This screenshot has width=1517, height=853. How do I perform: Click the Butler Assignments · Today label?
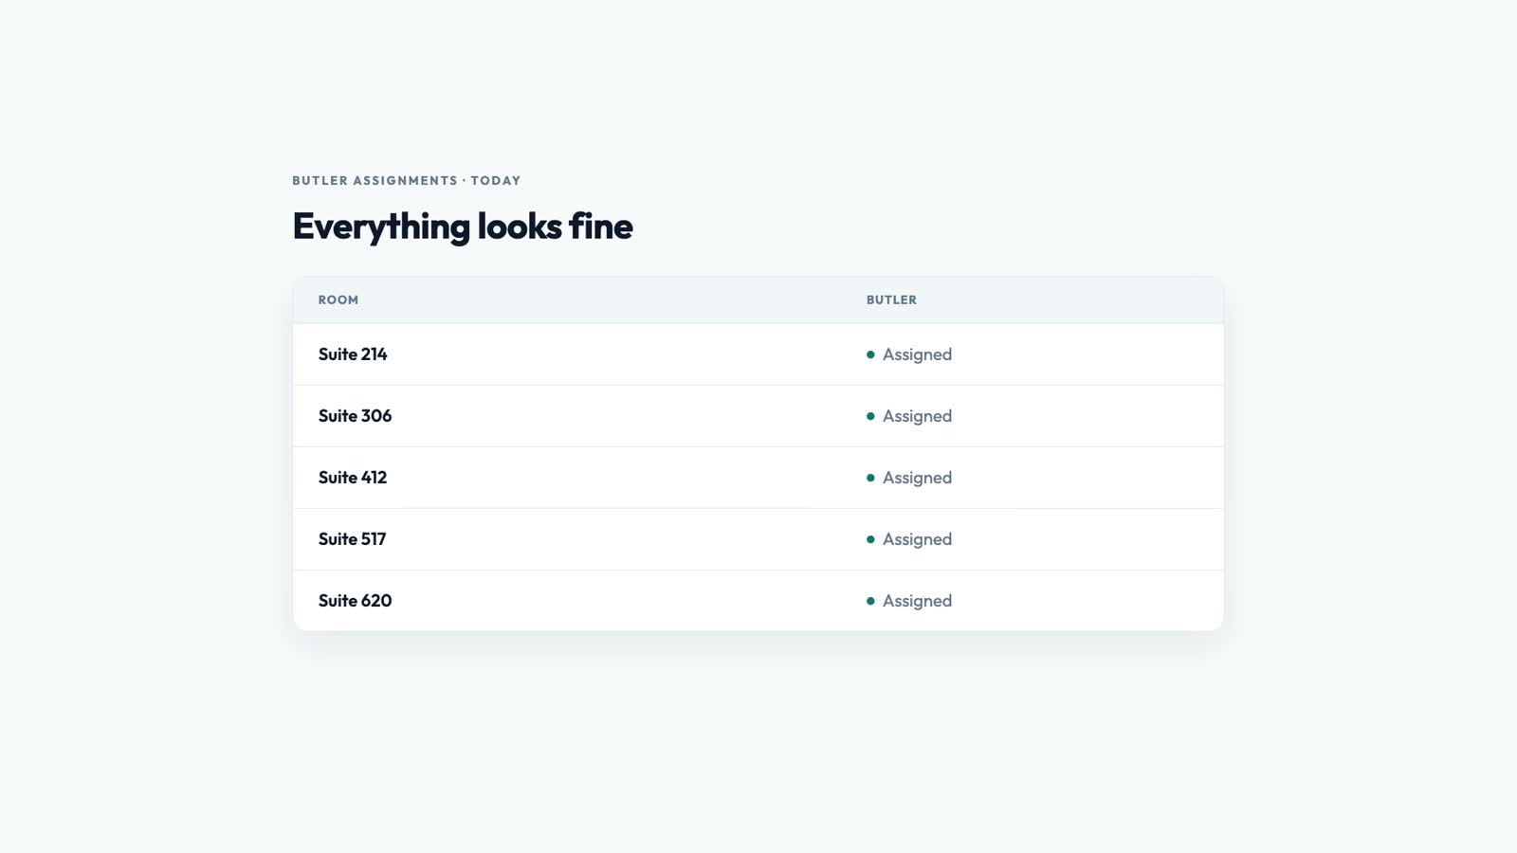pyautogui.click(x=407, y=181)
